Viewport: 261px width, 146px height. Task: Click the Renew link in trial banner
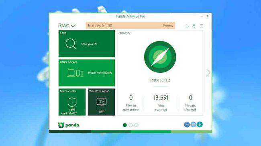pos(168,25)
